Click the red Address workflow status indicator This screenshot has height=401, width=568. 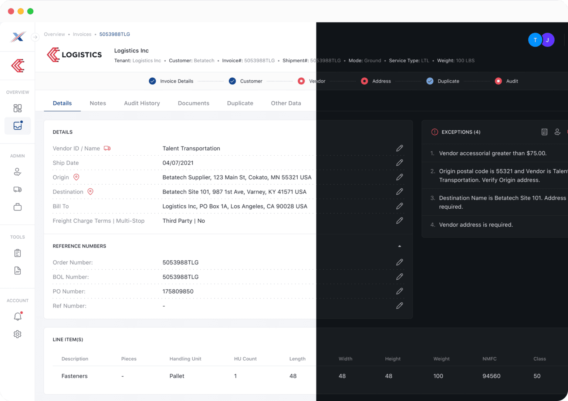[364, 81]
